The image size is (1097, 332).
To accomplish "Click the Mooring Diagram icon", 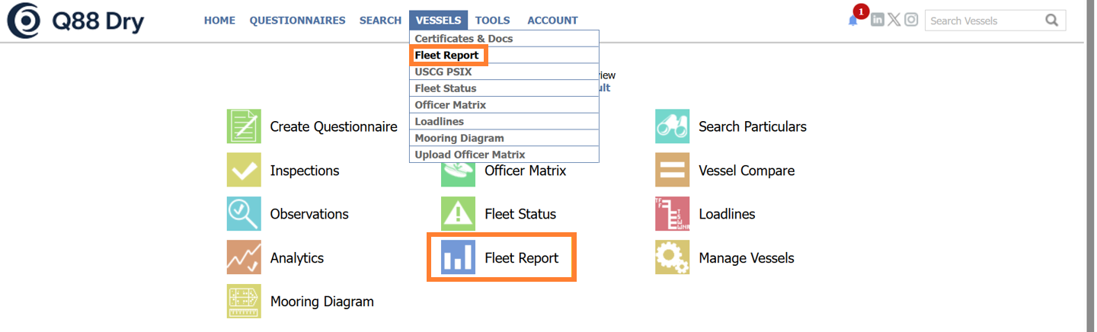I will click(x=244, y=301).
